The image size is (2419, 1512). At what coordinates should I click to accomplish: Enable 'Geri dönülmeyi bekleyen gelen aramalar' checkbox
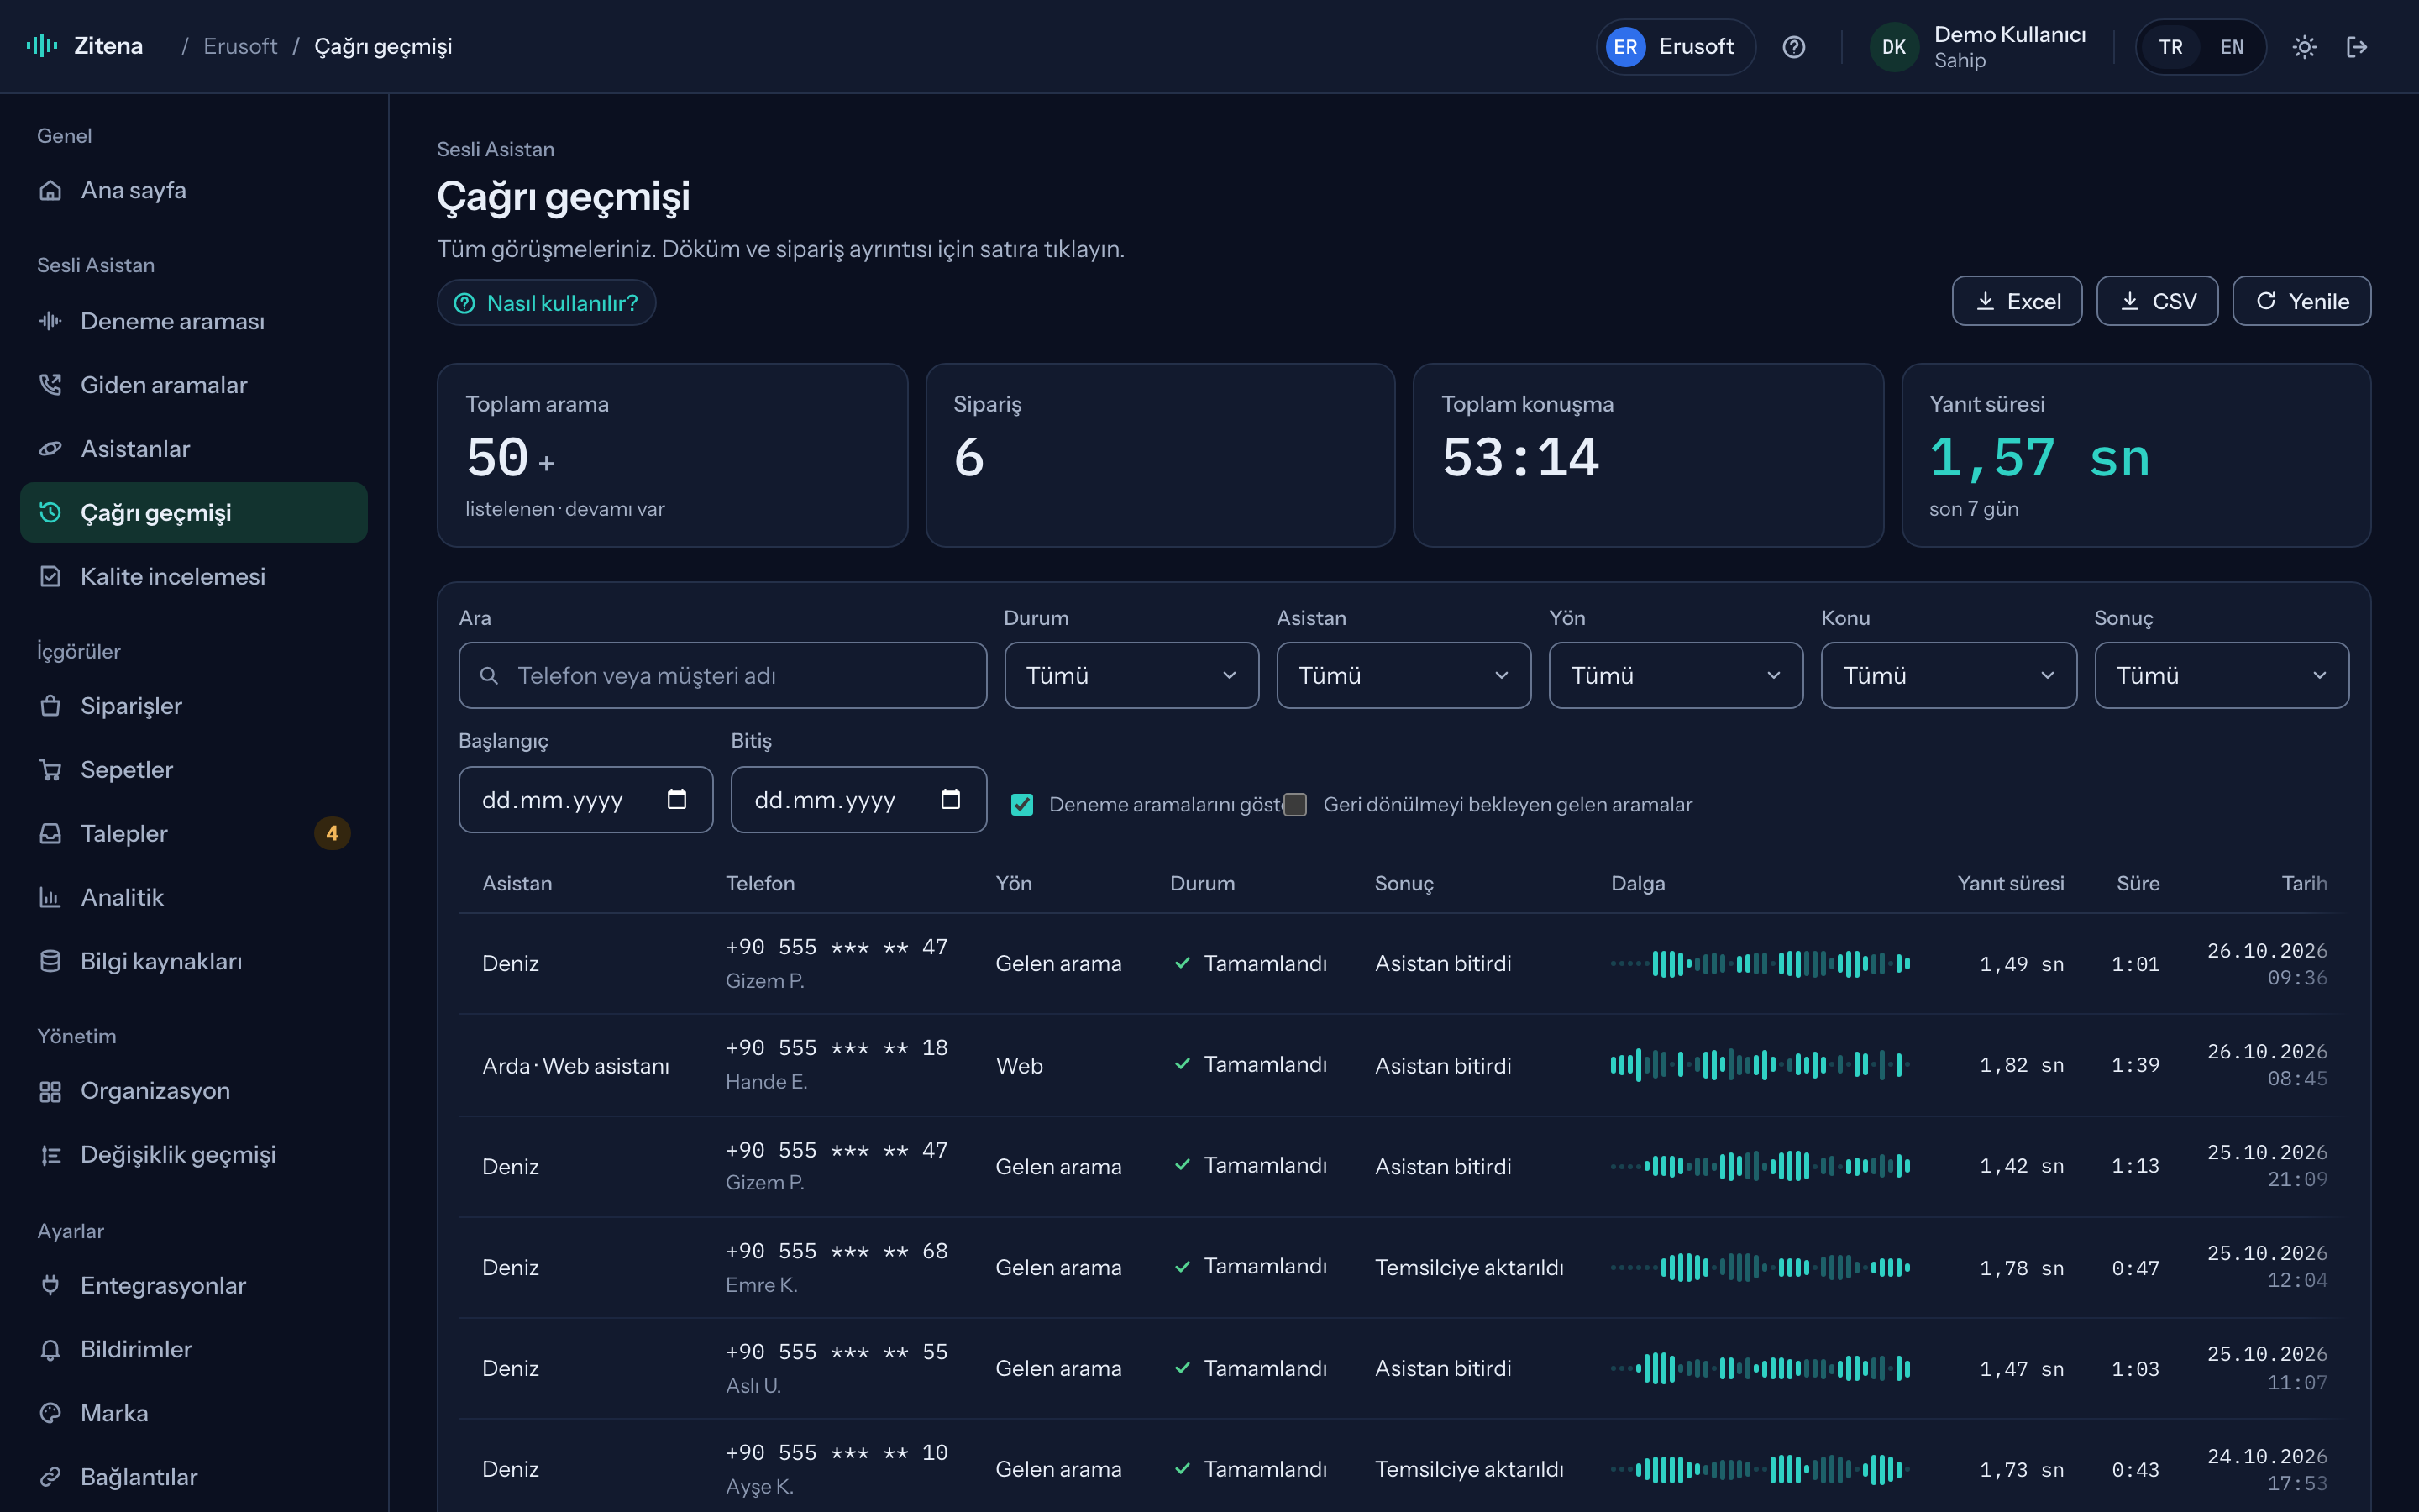click(x=1295, y=805)
